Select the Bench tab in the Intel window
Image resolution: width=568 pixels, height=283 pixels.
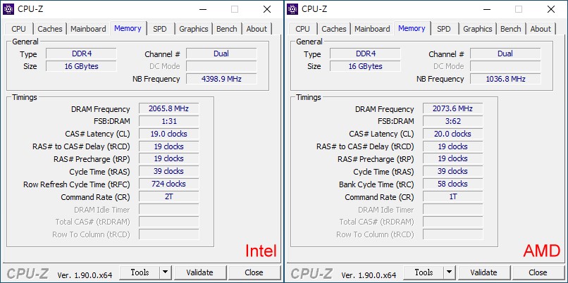(226, 29)
